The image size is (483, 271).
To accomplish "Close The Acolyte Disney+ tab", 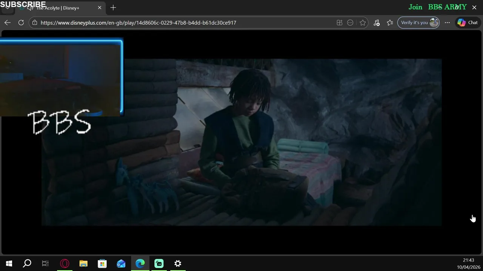I will click(x=100, y=8).
